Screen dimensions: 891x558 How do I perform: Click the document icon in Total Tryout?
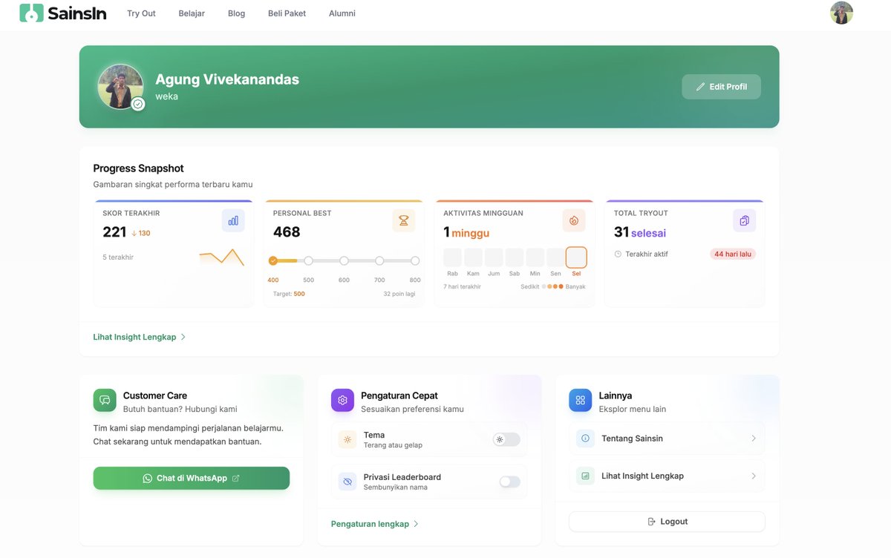[x=744, y=220]
